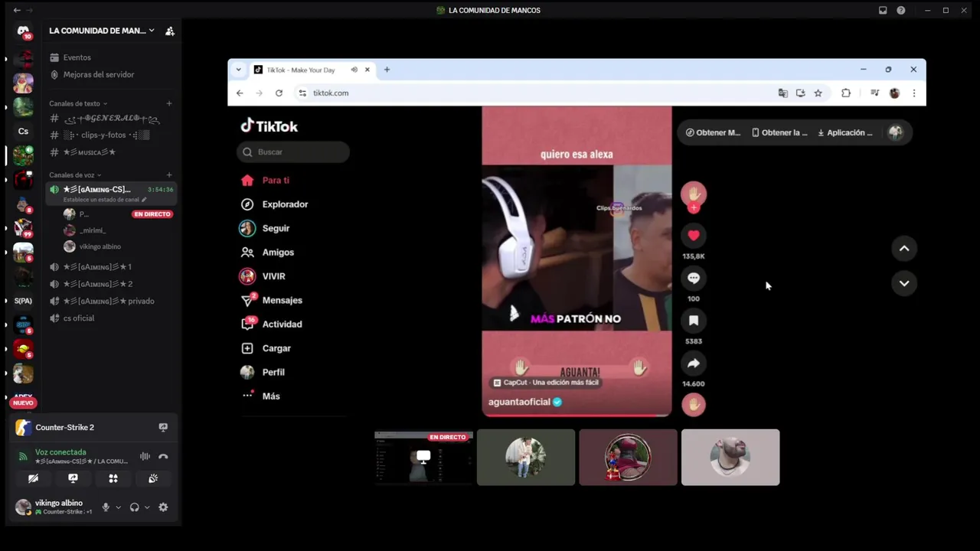980x551 pixels.
Task: Click the TikTok logo
Action: point(269,126)
